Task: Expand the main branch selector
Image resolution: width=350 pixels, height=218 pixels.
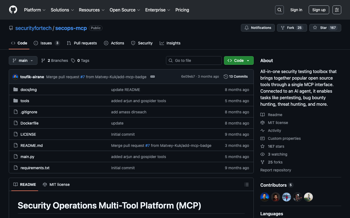Action: coord(23,60)
